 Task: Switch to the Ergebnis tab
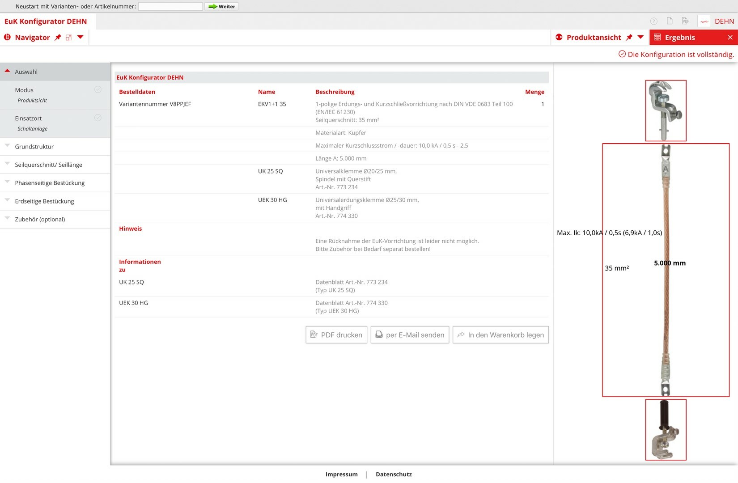(x=679, y=38)
